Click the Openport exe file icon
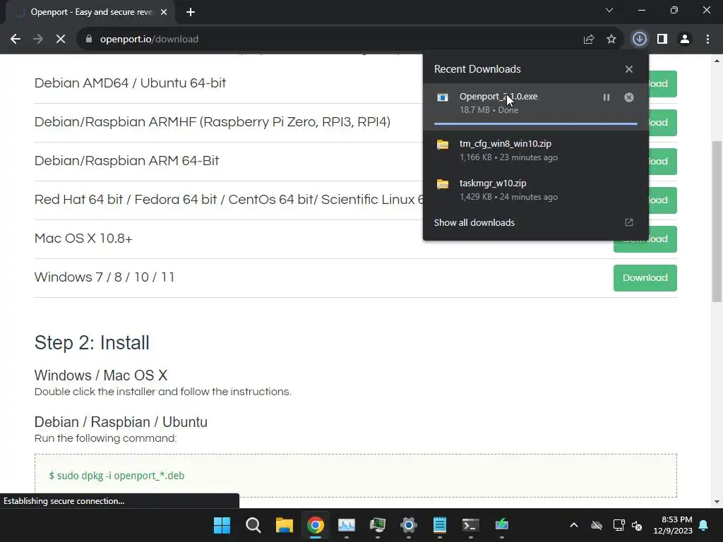 (443, 97)
